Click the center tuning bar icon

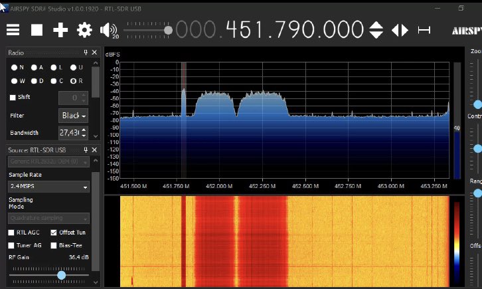(424, 30)
